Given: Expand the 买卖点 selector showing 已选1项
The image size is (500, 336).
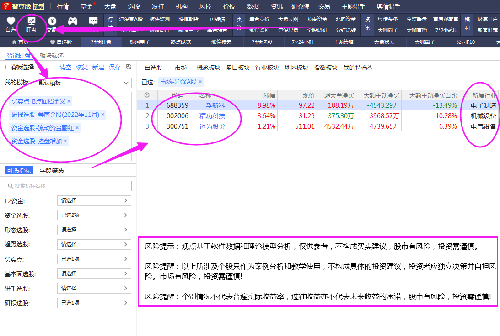Looking at the screenshot, I should (x=94, y=259).
